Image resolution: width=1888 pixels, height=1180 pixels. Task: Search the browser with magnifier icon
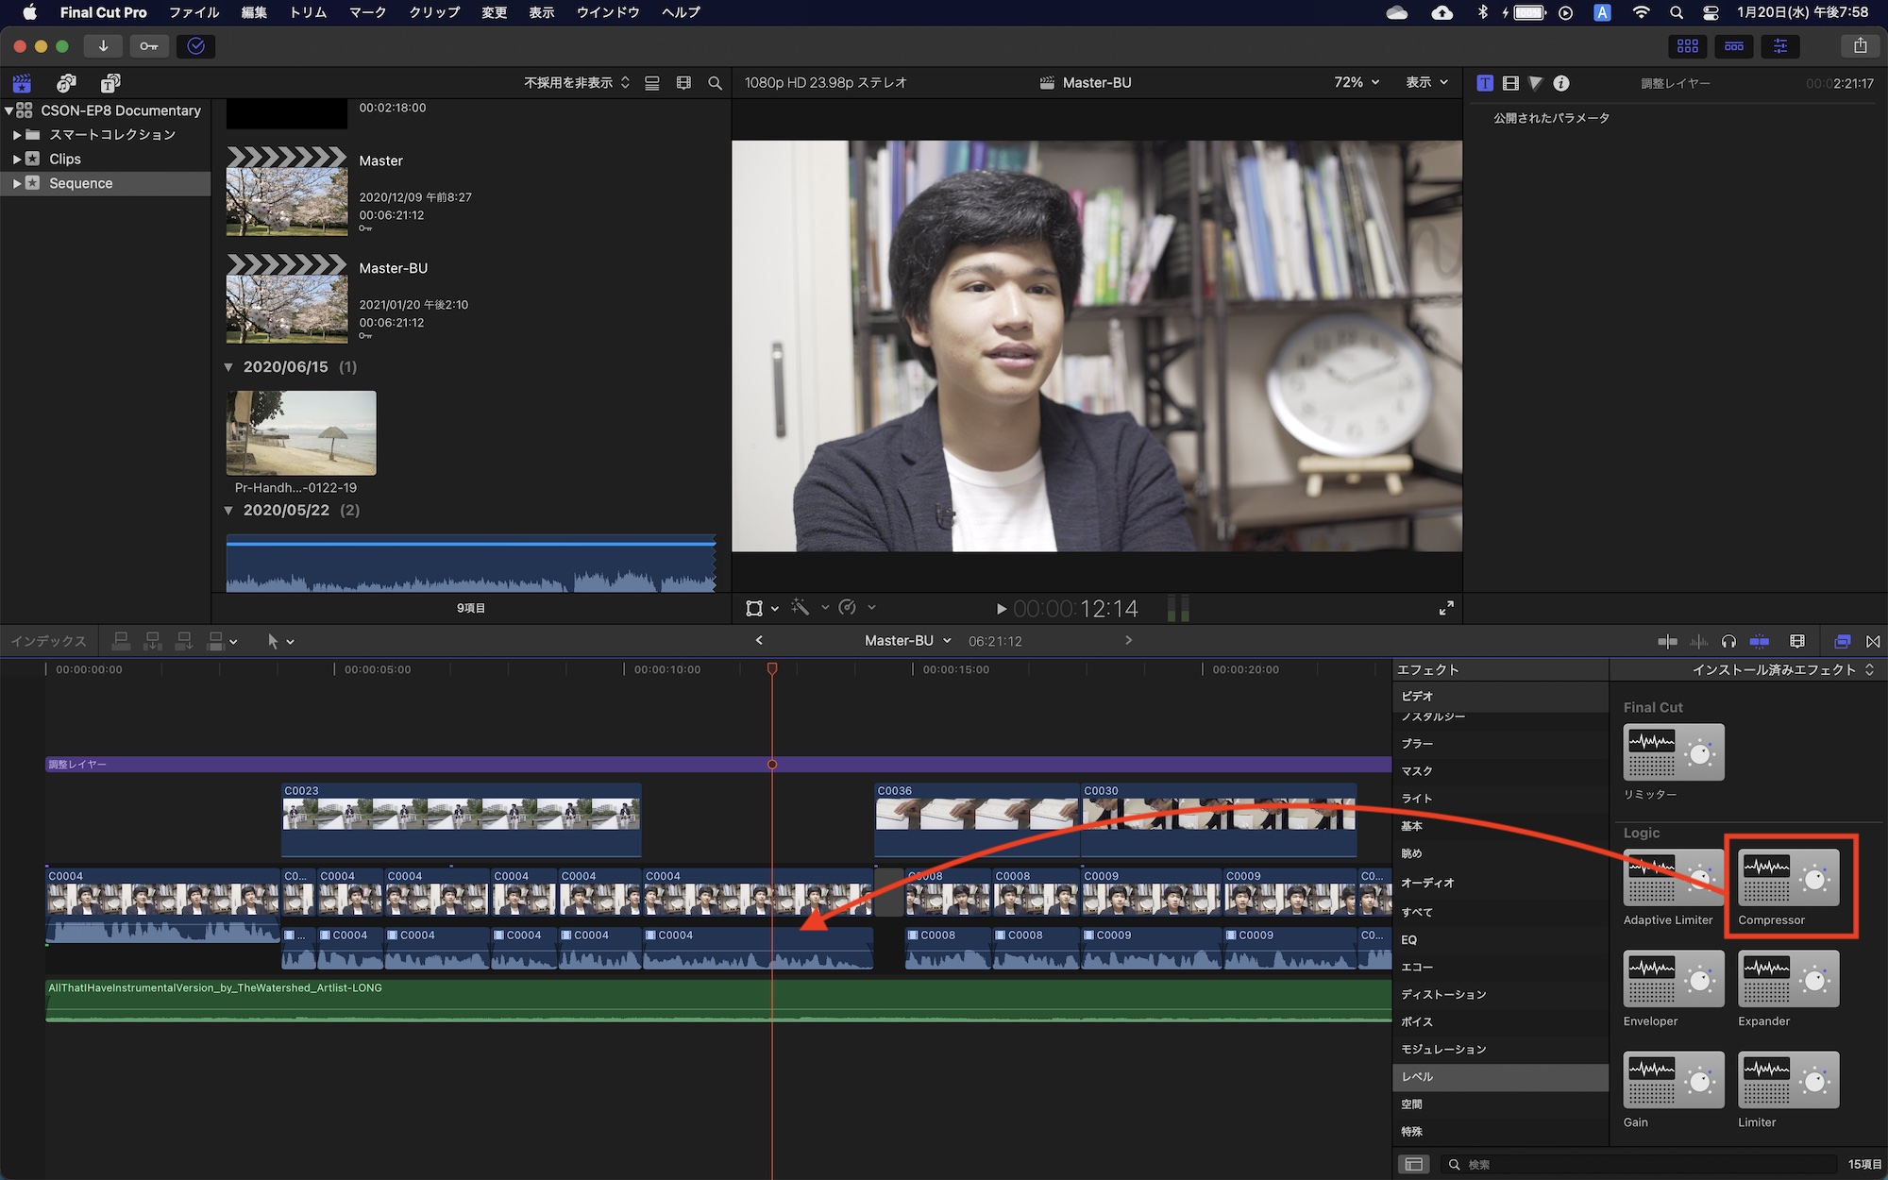(715, 83)
